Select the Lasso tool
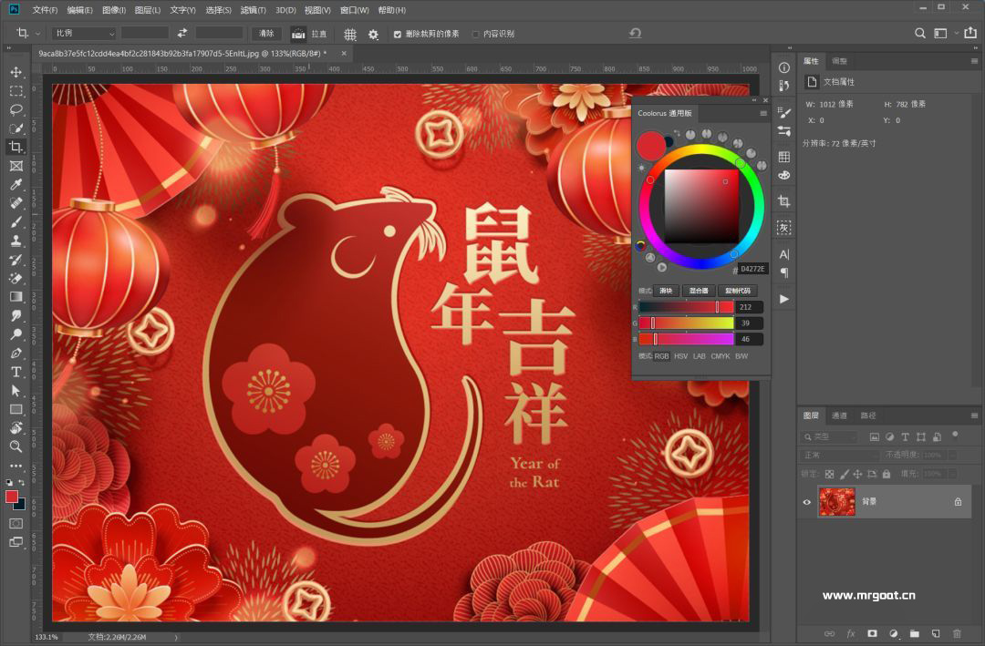This screenshot has width=985, height=646. coord(16,109)
